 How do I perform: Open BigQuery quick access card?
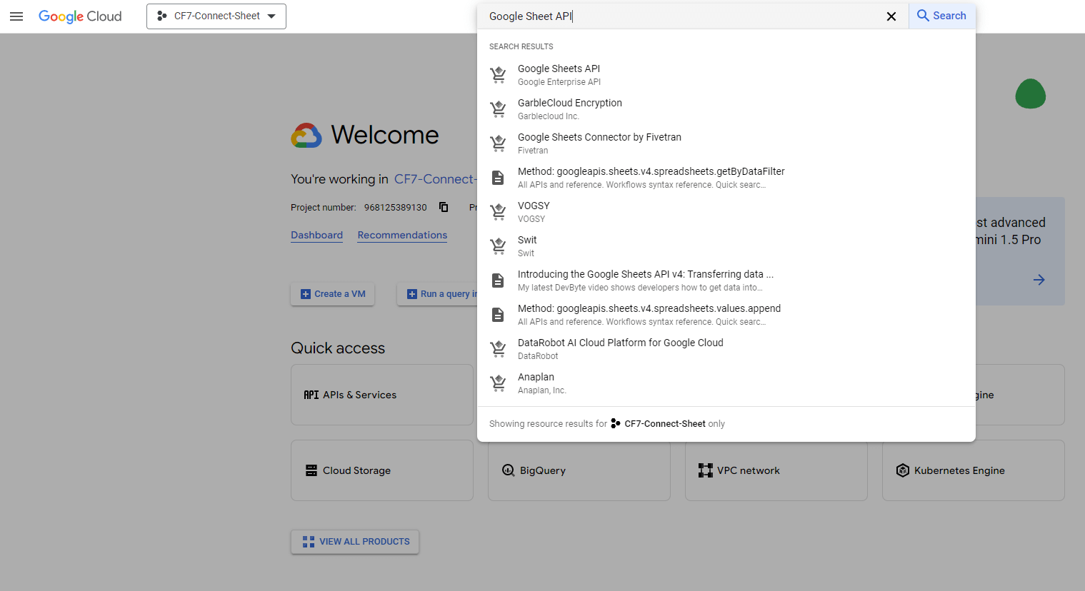579,470
